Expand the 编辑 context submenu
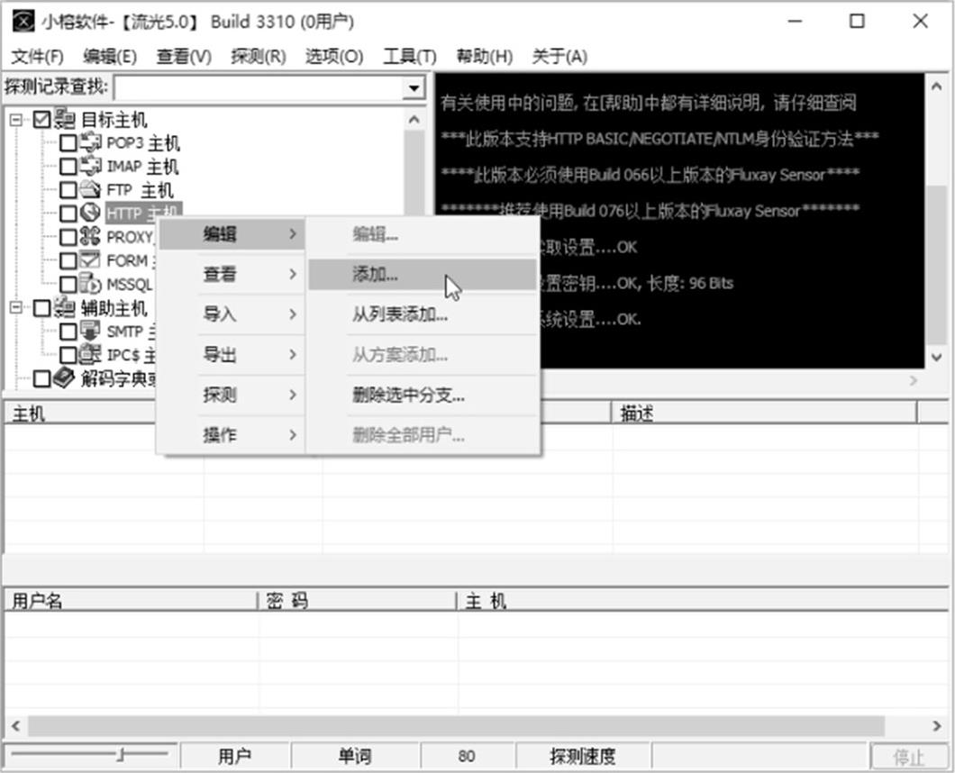955x773 pixels. (x=232, y=234)
